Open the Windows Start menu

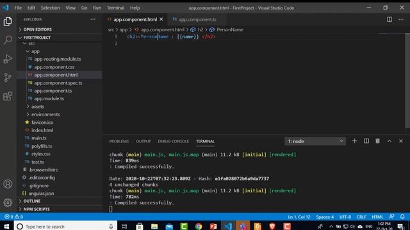[6, 226]
